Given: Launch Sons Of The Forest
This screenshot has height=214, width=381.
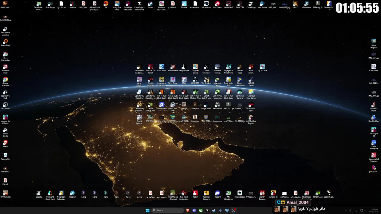Looking at the screenshot, I should pos(151,69).
